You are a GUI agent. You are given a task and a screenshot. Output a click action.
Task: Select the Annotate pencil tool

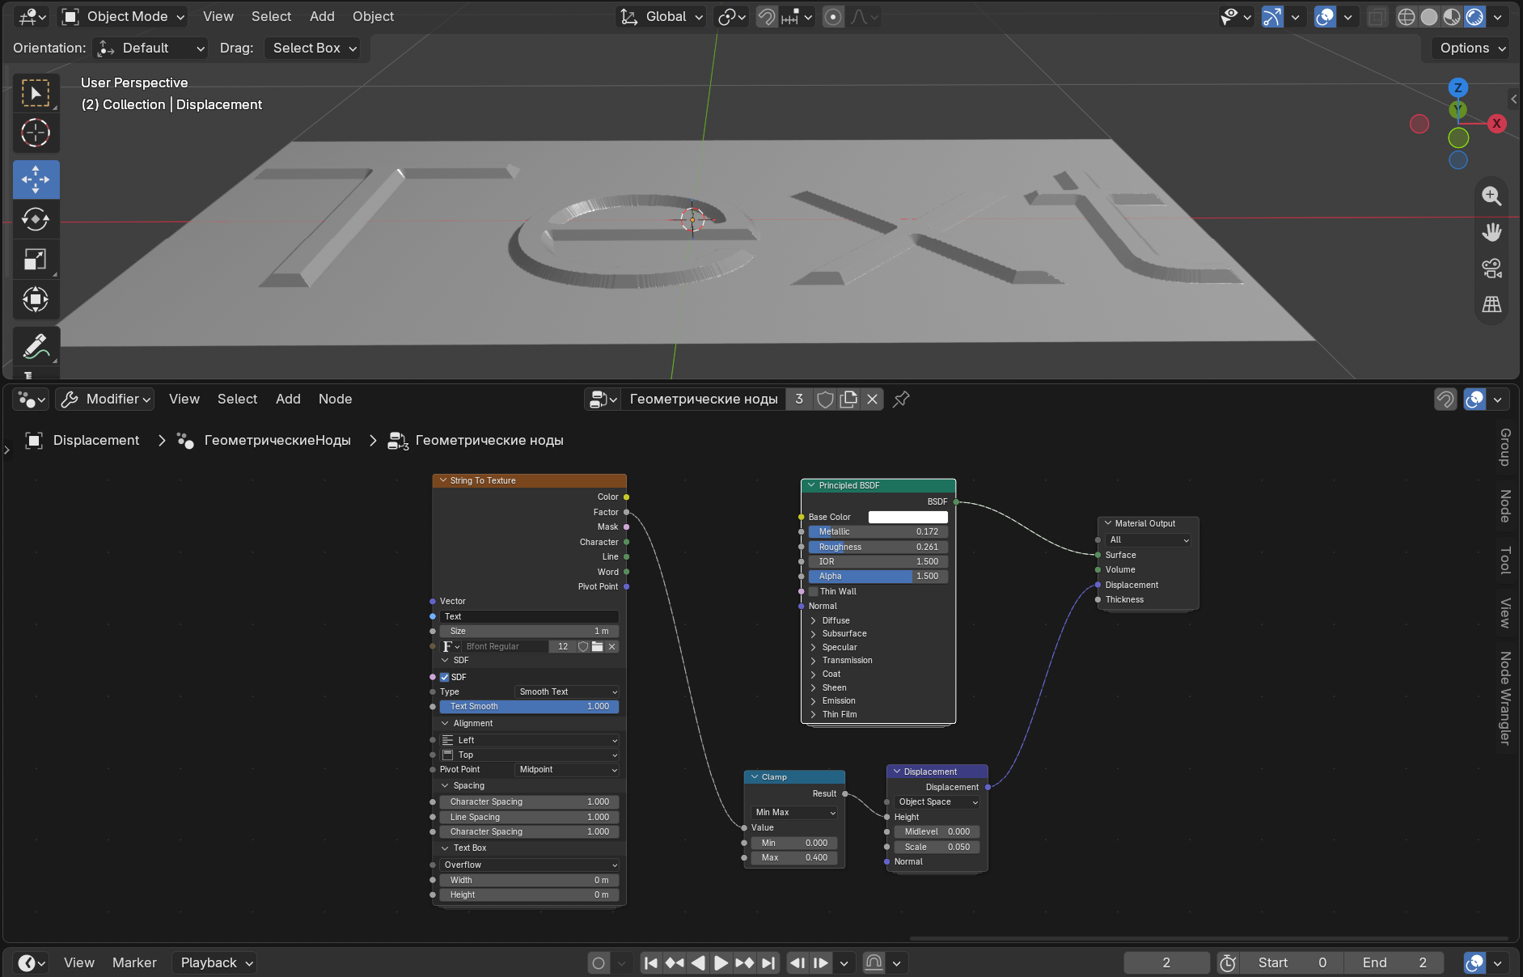[36, 346]
